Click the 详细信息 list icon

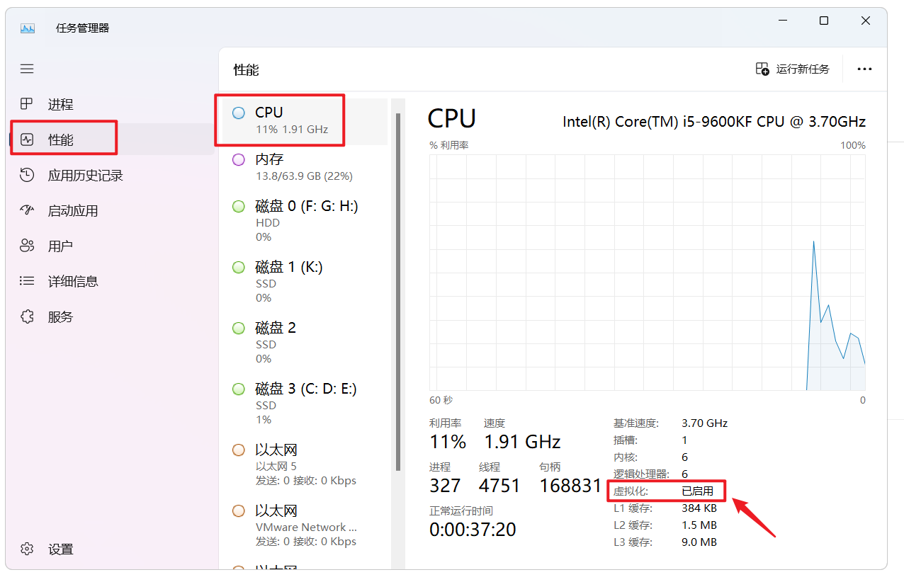tap(27, 281)
